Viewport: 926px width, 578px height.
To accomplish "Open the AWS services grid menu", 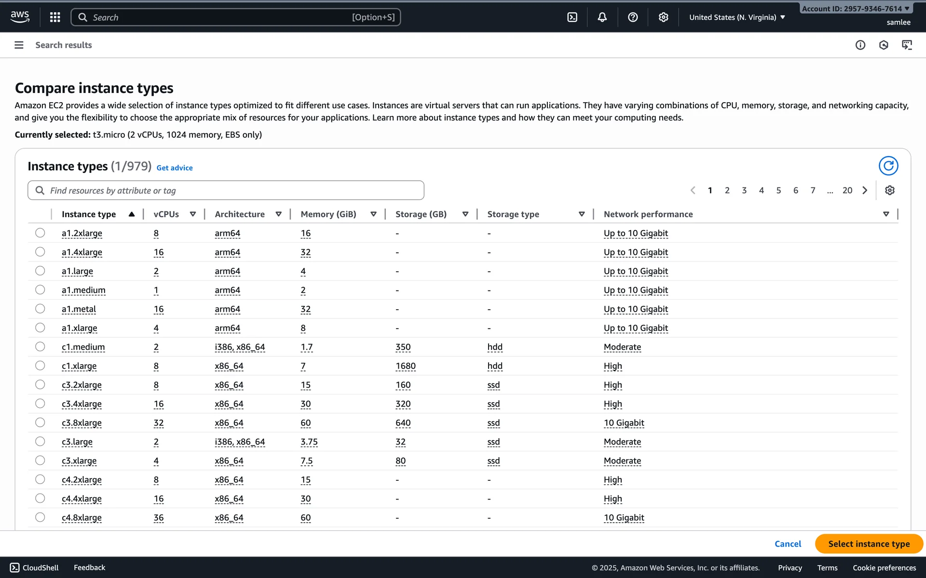I will [x=55, y=17].
